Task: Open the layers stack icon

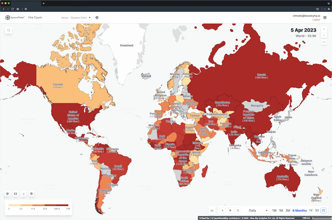Action: (31, 194)
